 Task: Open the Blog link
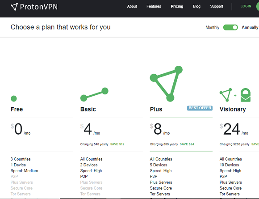pos(196,6)
